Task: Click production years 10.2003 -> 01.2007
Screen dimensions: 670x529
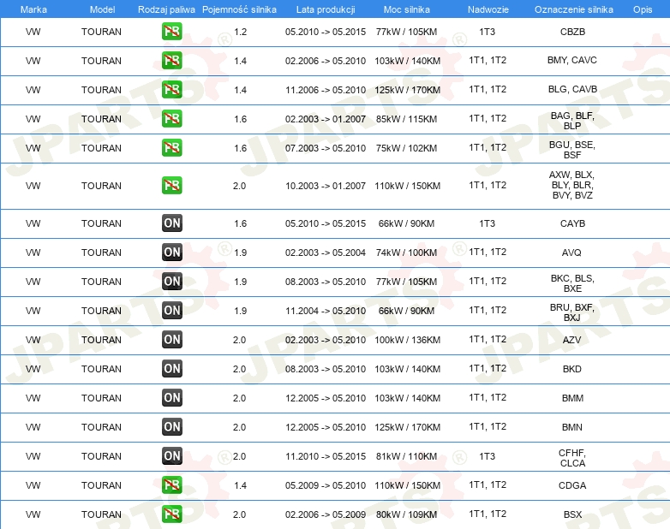Action: click(x=326, y=186)
